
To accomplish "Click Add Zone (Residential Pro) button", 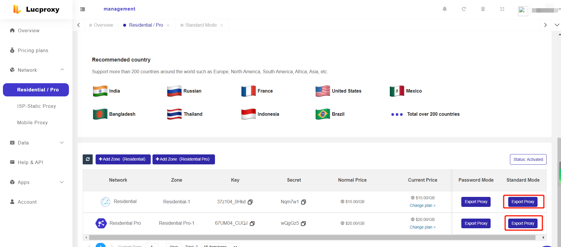I will click(x=184, y=159).
